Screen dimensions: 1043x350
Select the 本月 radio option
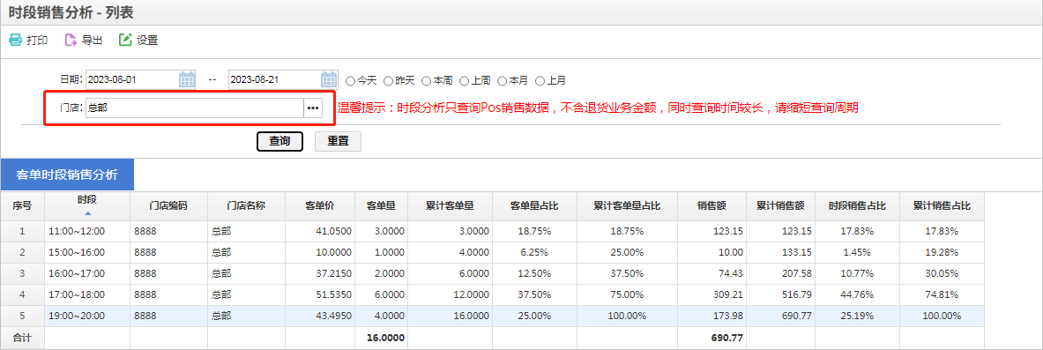(502, 80)
